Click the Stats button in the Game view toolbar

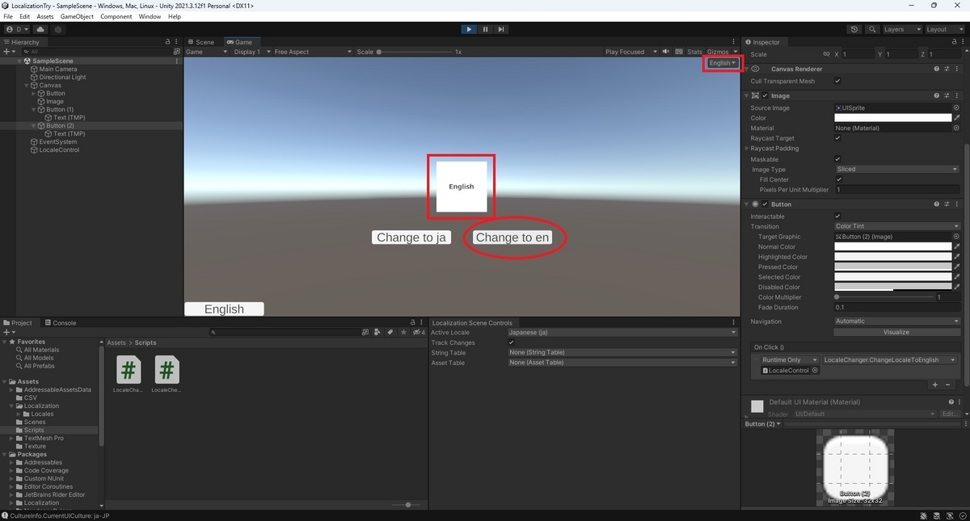[694, 51]
